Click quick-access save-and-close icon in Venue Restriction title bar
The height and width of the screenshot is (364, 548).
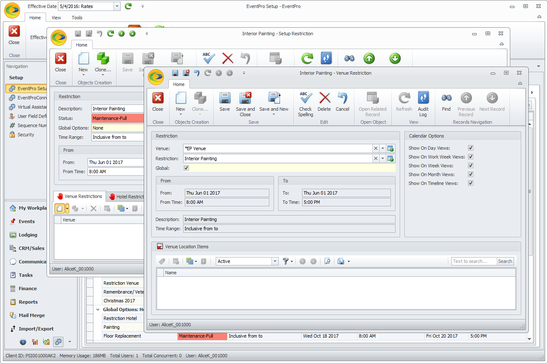point(186,73)
